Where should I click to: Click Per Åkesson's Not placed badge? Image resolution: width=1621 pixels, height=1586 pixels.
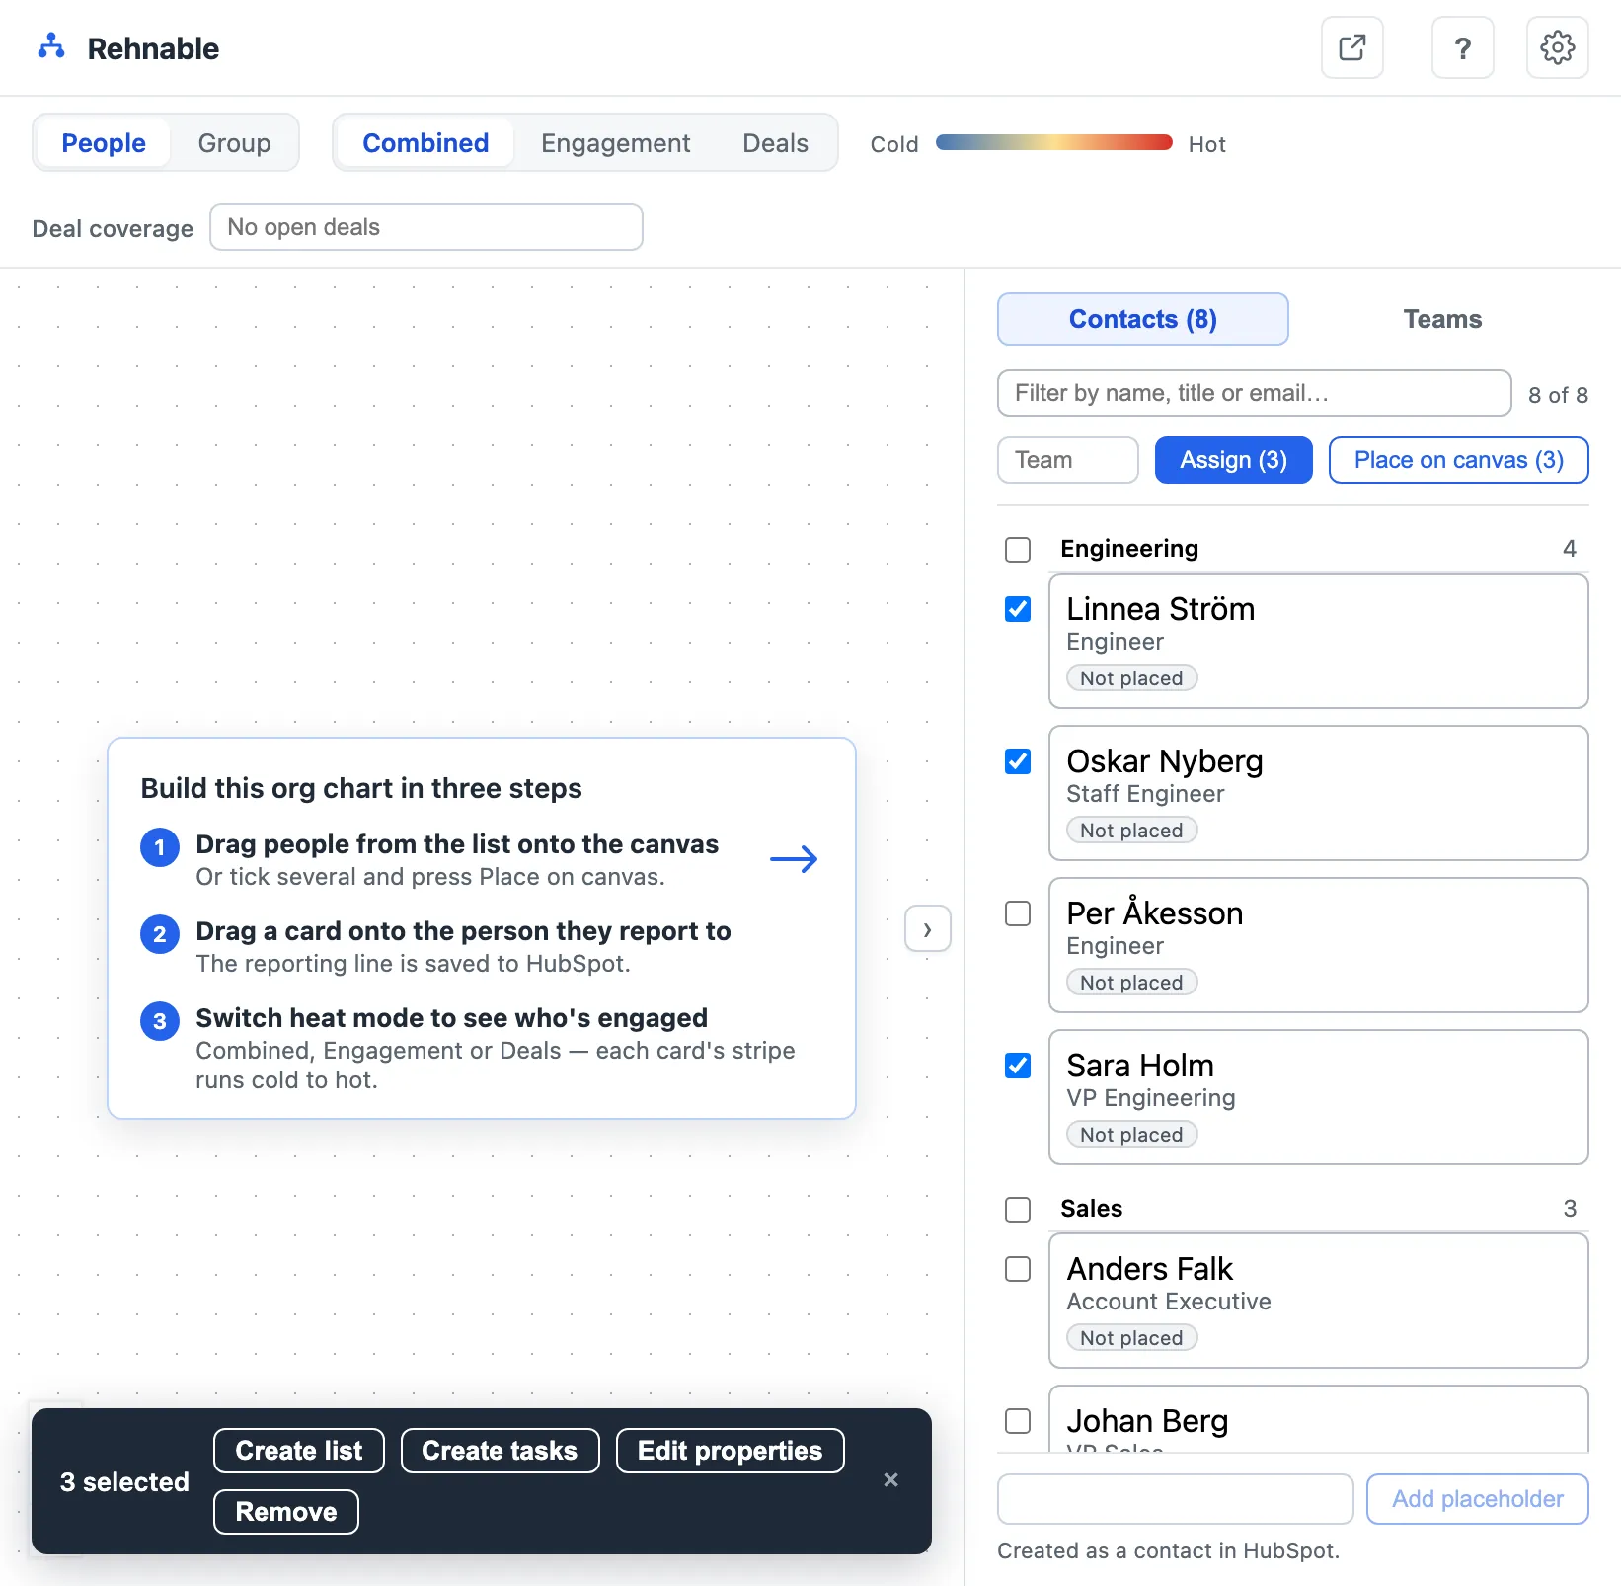coord(1132,982)
